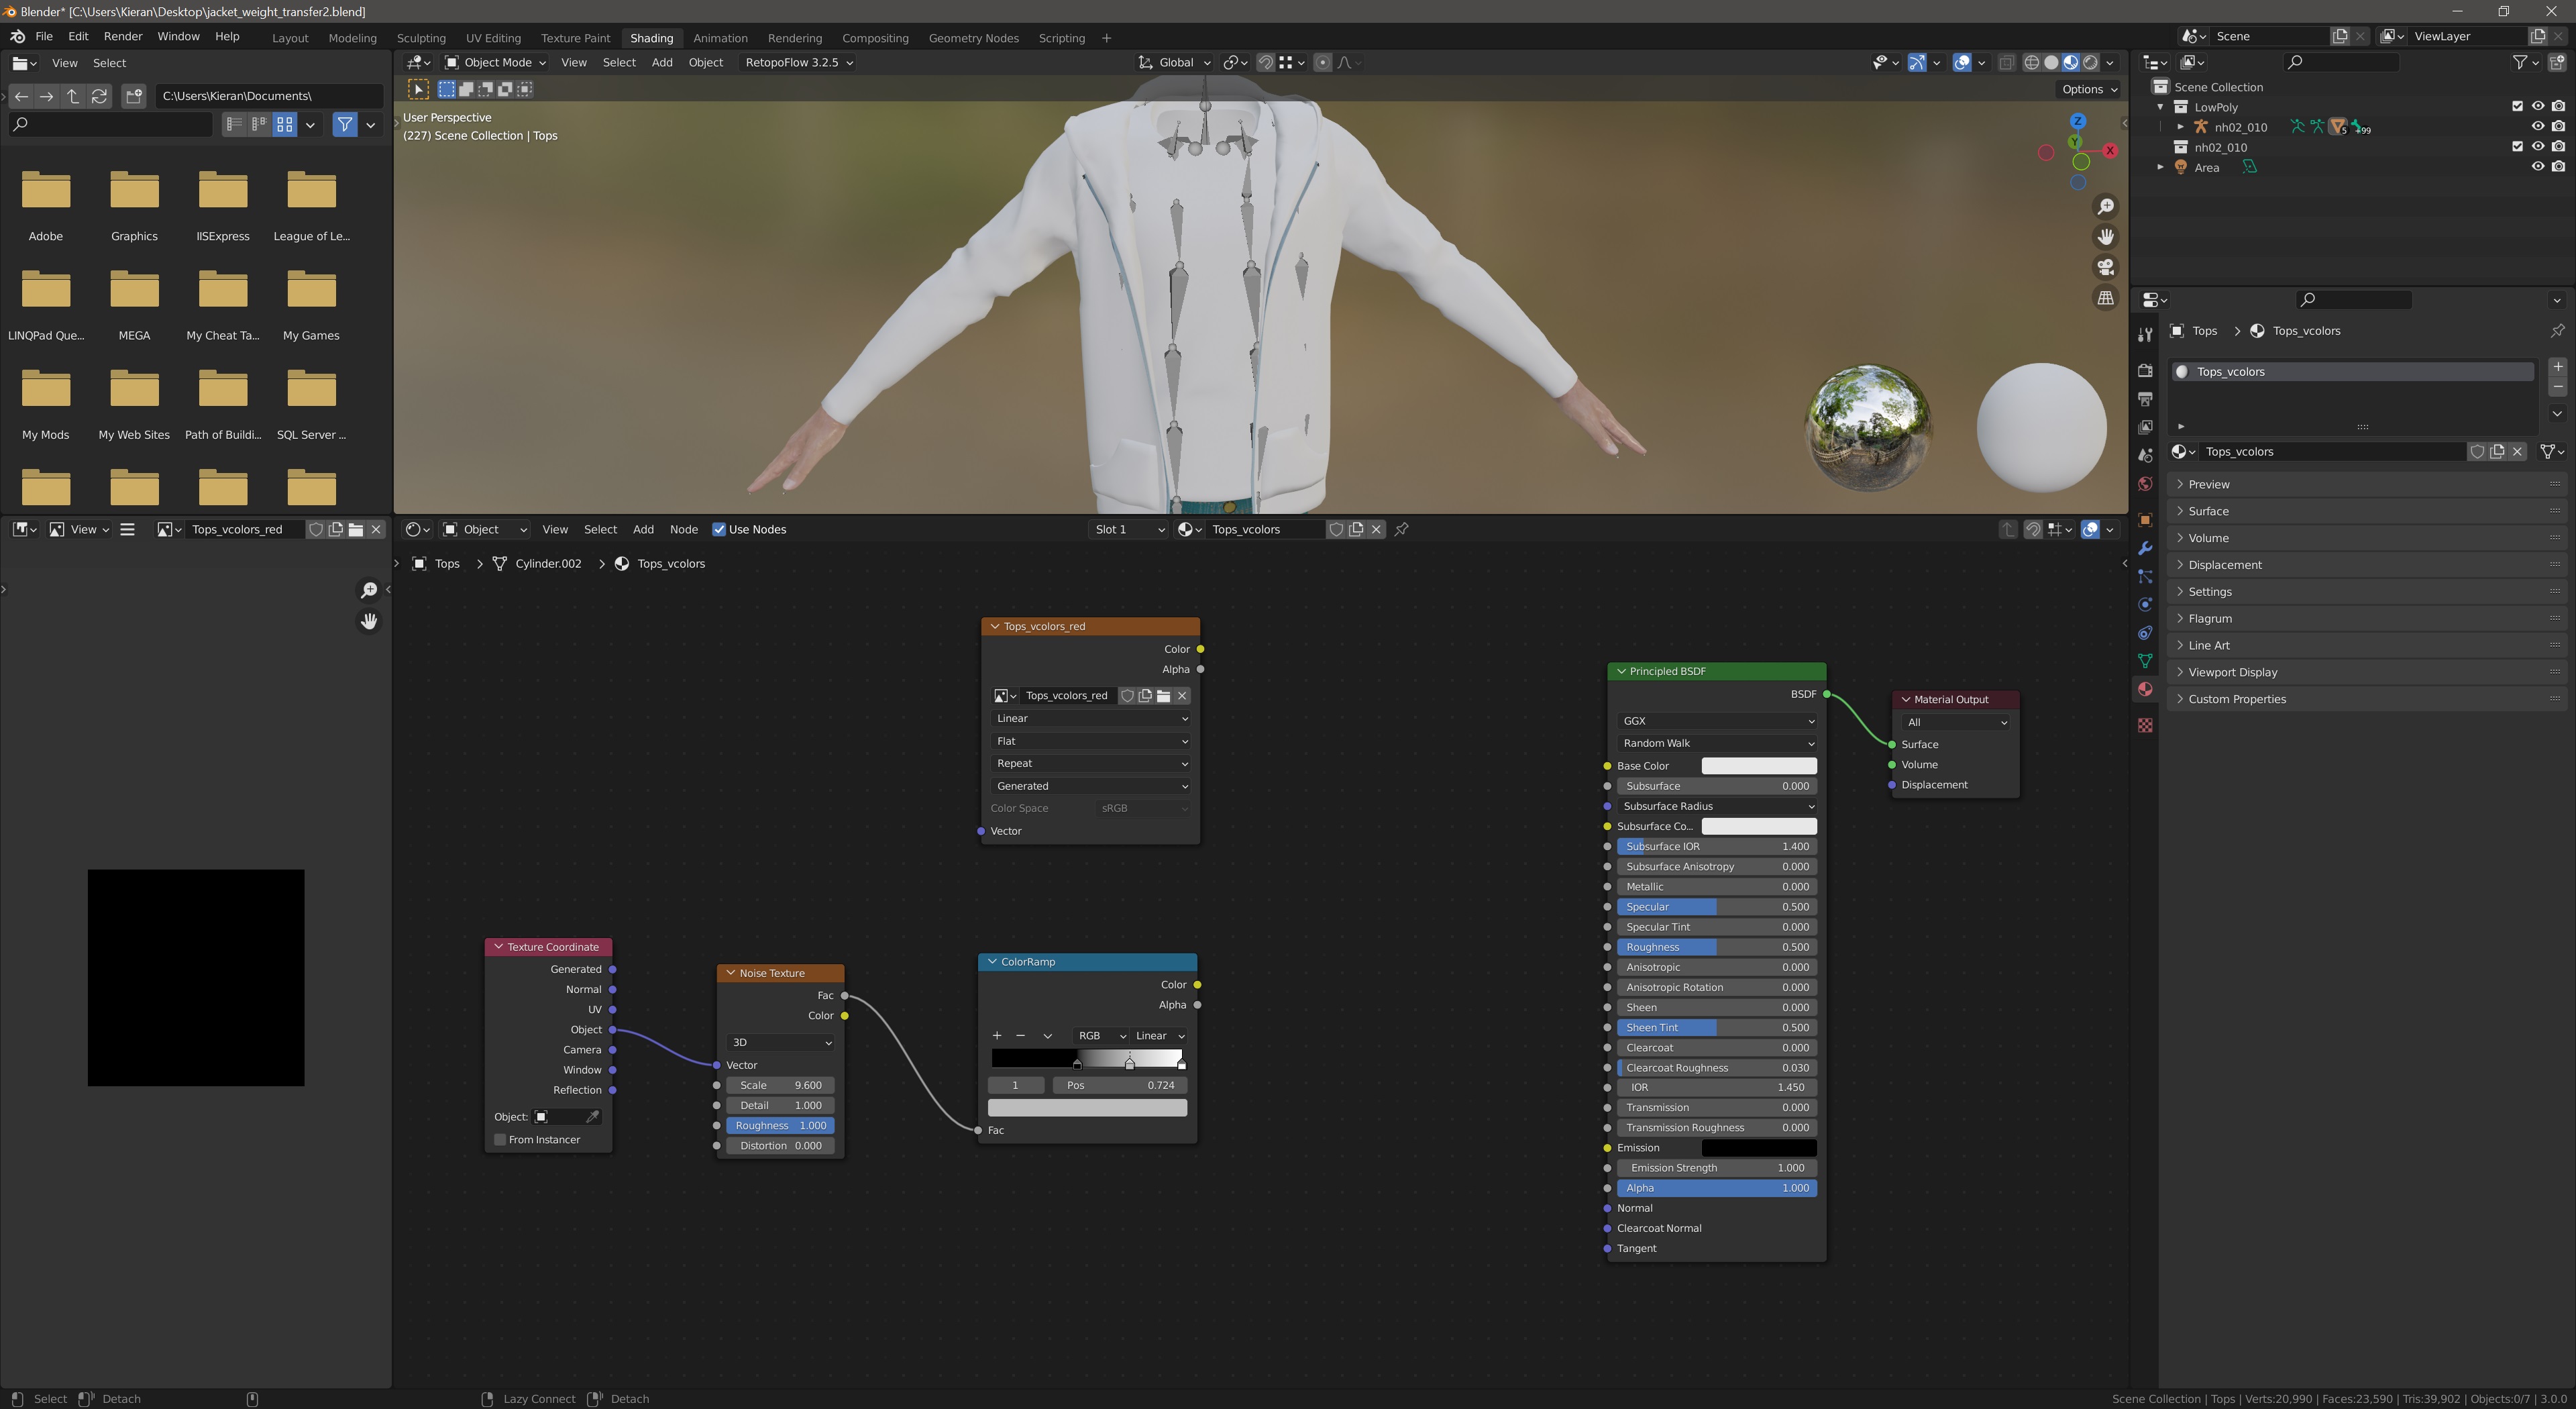Screen dimensions: 2576x1409
Task: Create new folder in file browser
Action: (134, 96)
